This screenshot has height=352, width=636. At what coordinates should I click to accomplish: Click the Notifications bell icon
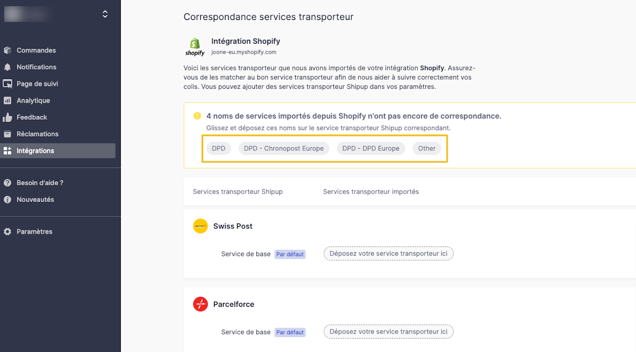tap(7, 67)
